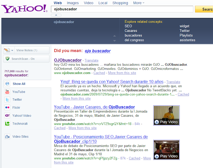This screenshot has width=213, height=168.
Task: Open the OJObuscador result title
Action: coord(68,60)
